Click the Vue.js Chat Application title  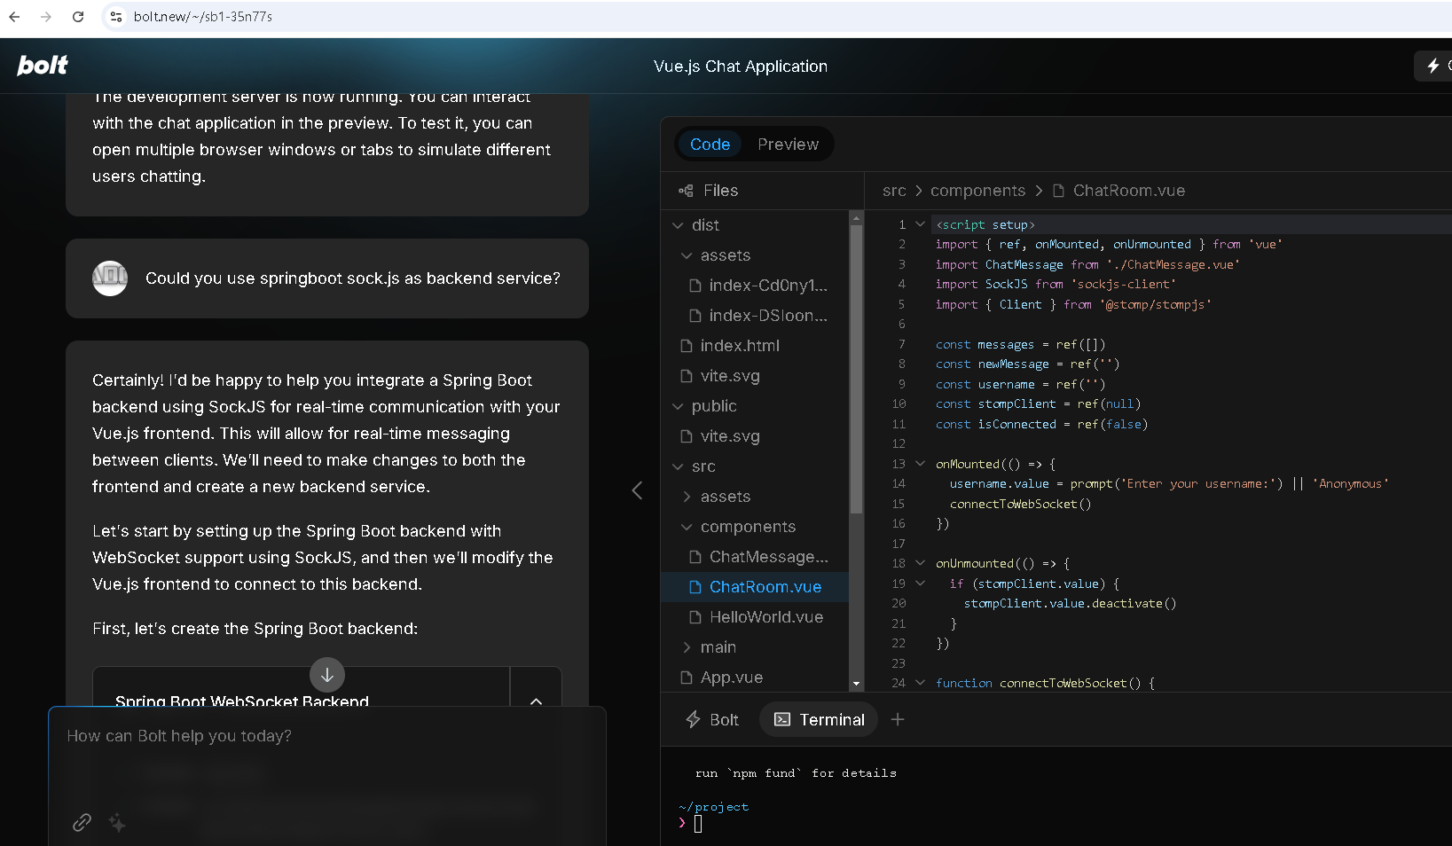click(x=741, y=67)
